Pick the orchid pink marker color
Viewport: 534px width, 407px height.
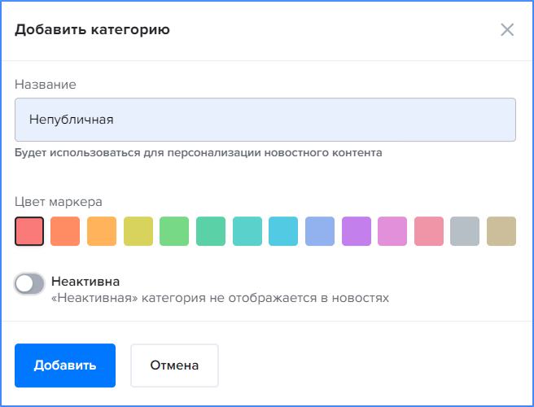[x=392, y=231]
